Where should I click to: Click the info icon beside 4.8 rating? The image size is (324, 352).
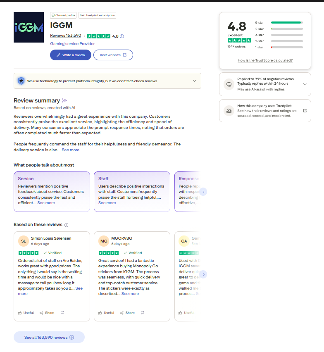coord(122,36)
